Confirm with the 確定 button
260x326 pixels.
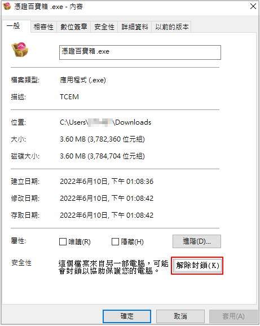pyautogui.click(x=127, y=316)
